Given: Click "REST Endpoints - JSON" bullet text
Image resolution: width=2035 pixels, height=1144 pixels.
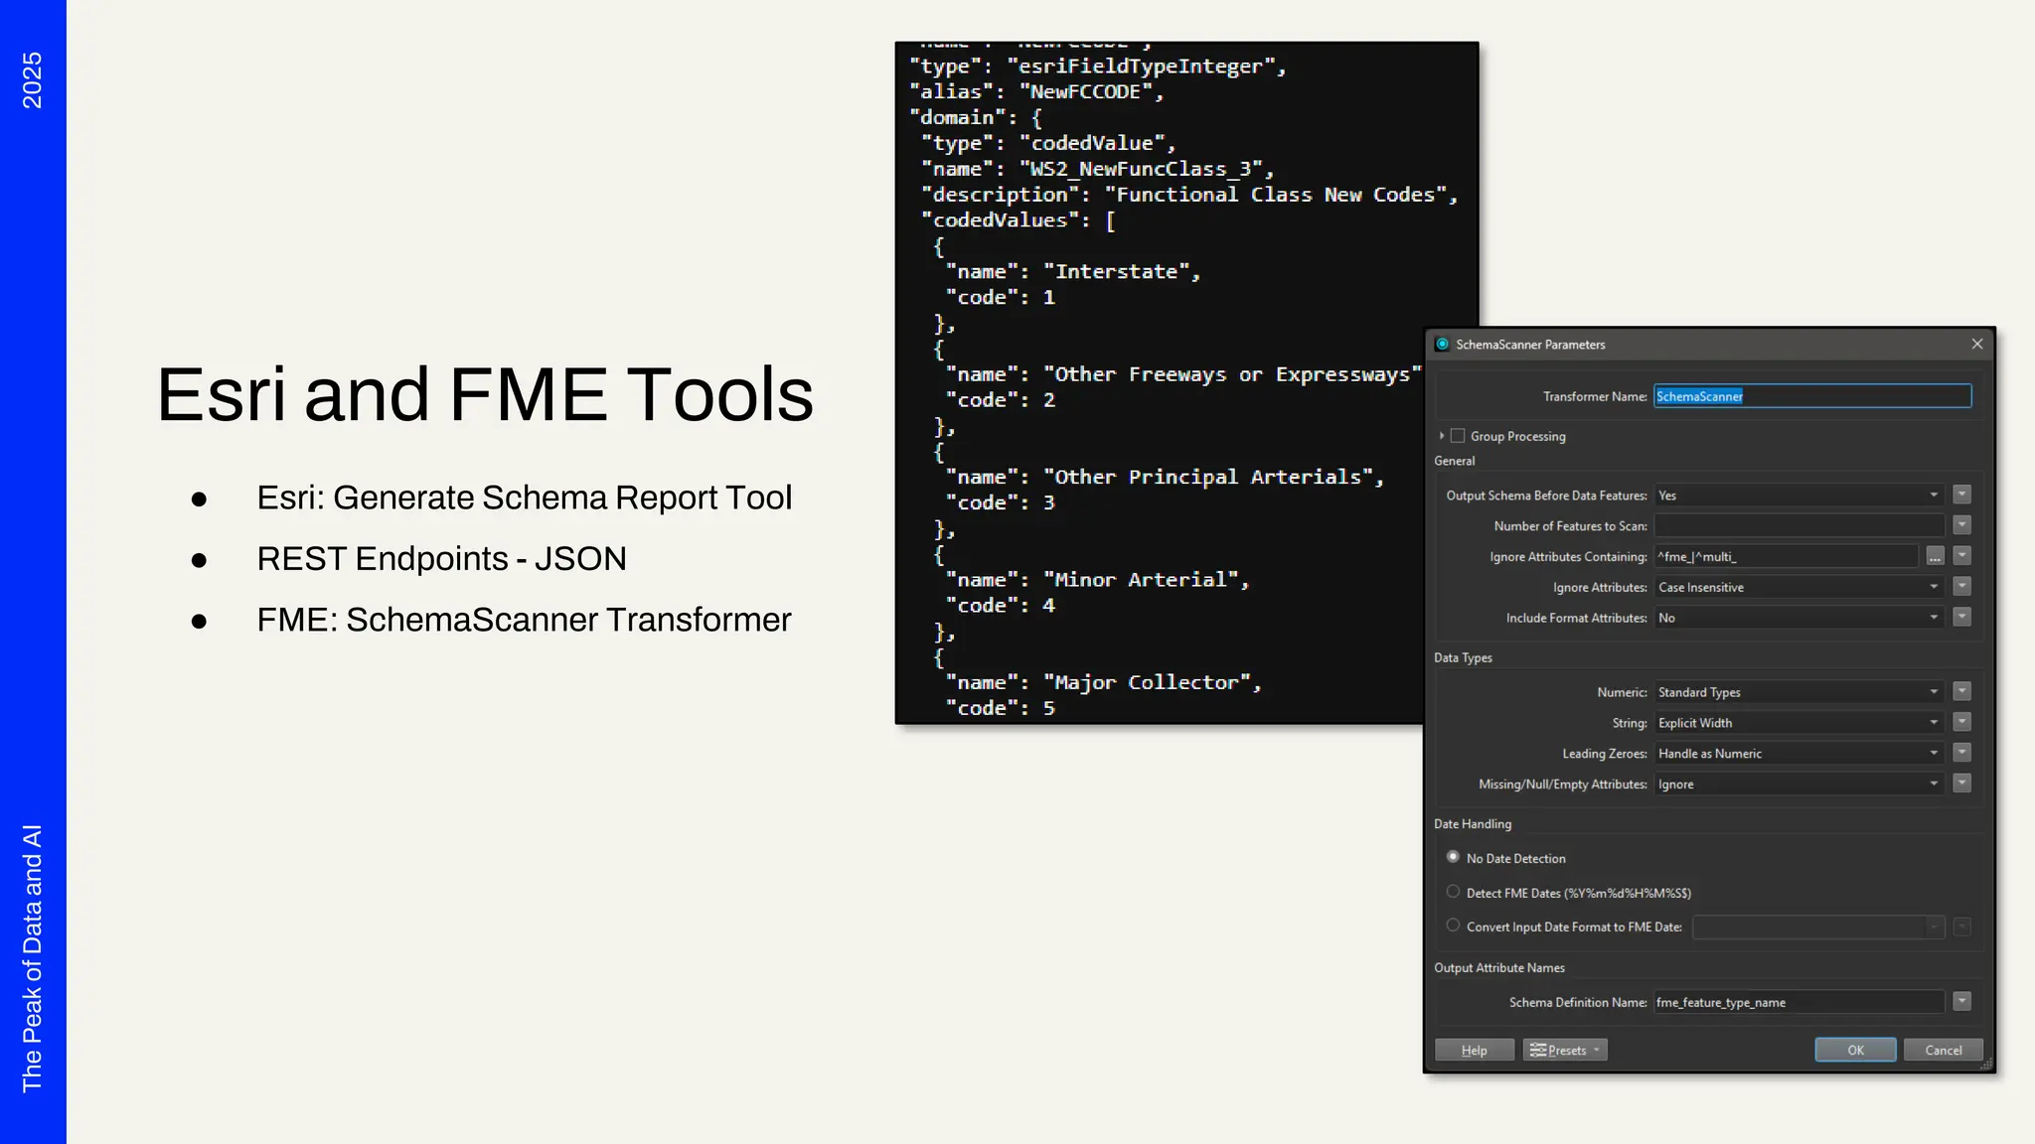Looking at the screenshot, I should coord(442,559).
